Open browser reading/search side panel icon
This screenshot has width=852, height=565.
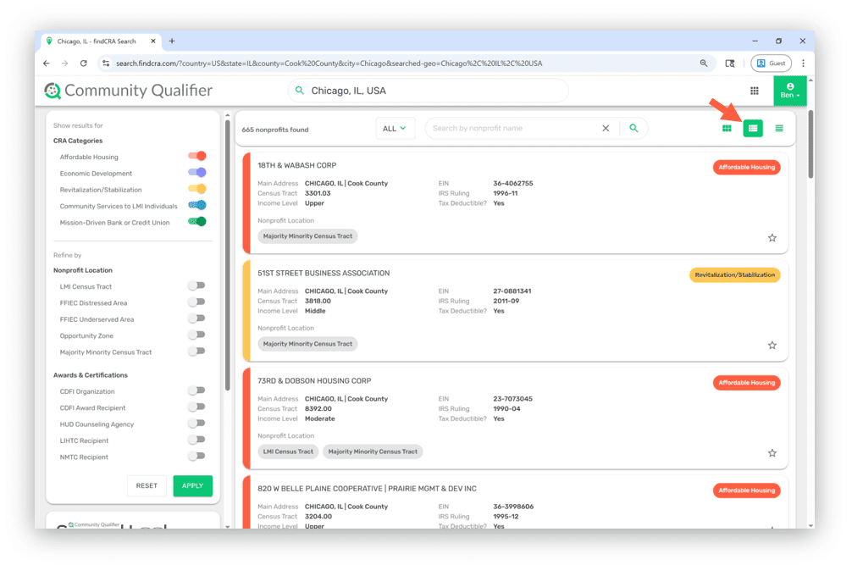point(730,64)
